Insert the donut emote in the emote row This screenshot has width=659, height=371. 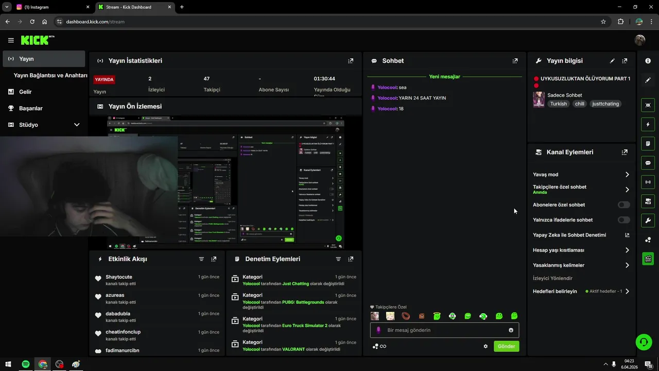(406, 316)
